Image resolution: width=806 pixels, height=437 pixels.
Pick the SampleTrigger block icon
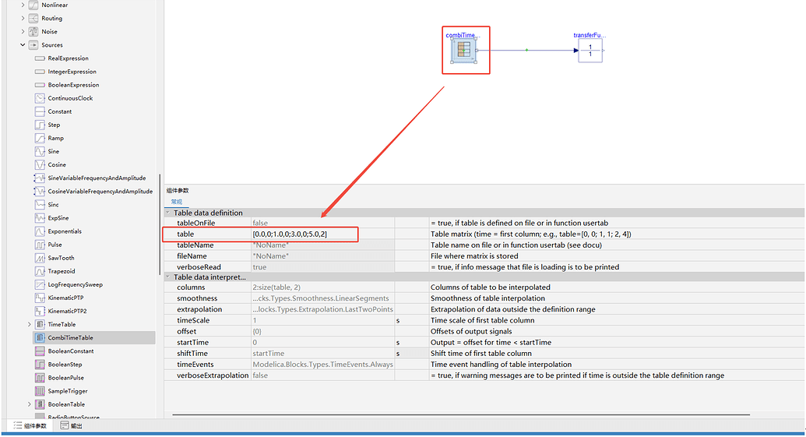tap(40, 391)
